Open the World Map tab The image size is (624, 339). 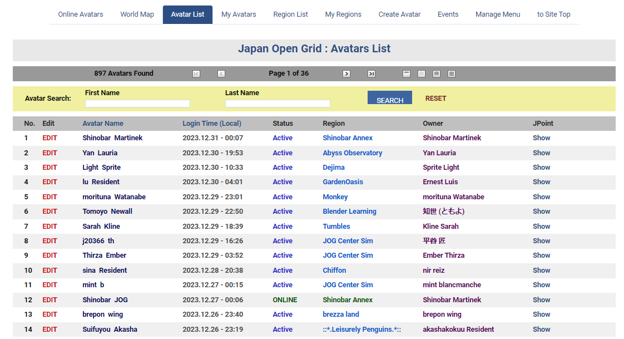[137, 14]
